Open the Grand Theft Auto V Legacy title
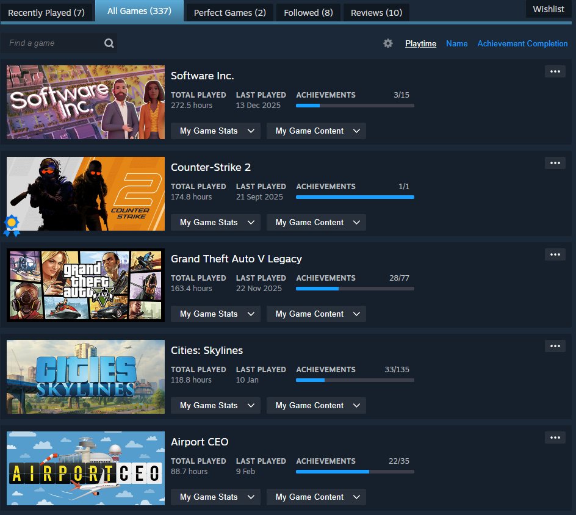 click(236, 259)
